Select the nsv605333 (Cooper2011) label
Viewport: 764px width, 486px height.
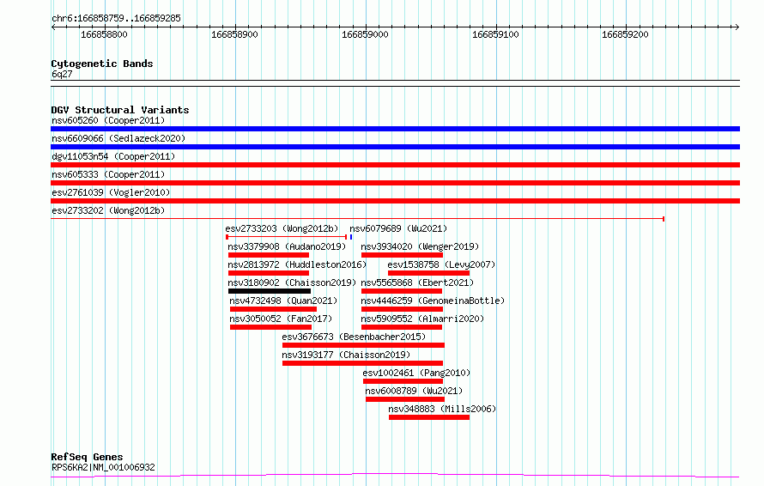pos(108,174)
